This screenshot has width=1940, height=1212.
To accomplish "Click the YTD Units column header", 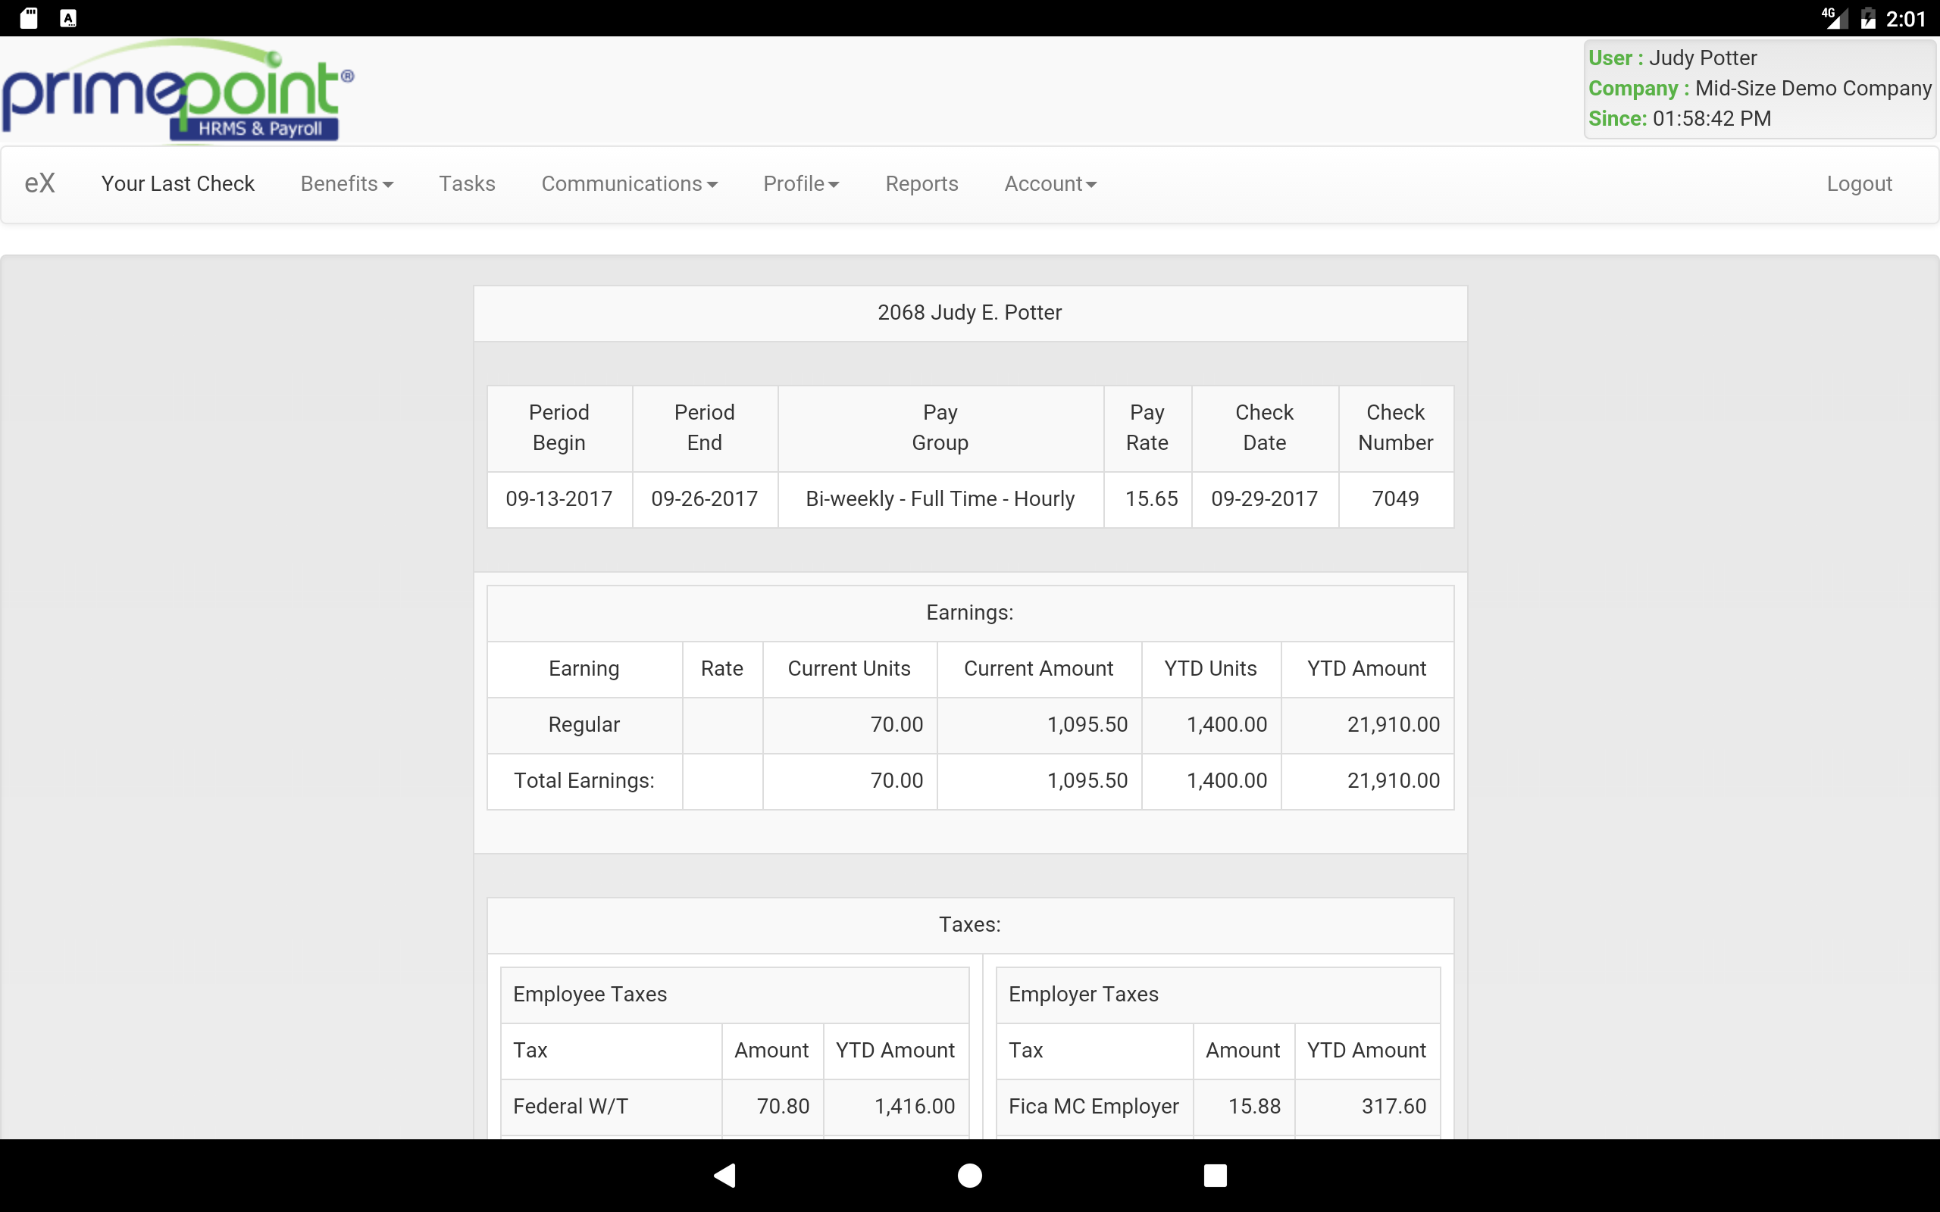I will pos(1210,669).
